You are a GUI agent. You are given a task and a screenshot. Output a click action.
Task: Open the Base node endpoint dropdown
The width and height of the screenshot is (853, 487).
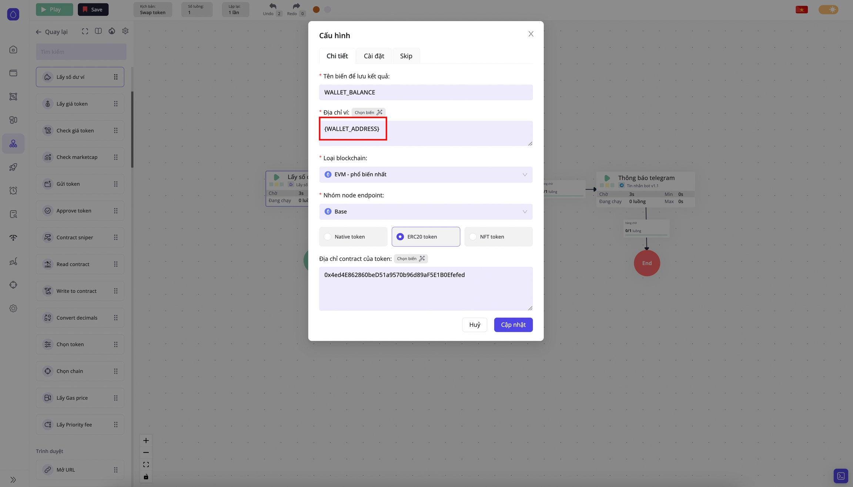point(425,211)
